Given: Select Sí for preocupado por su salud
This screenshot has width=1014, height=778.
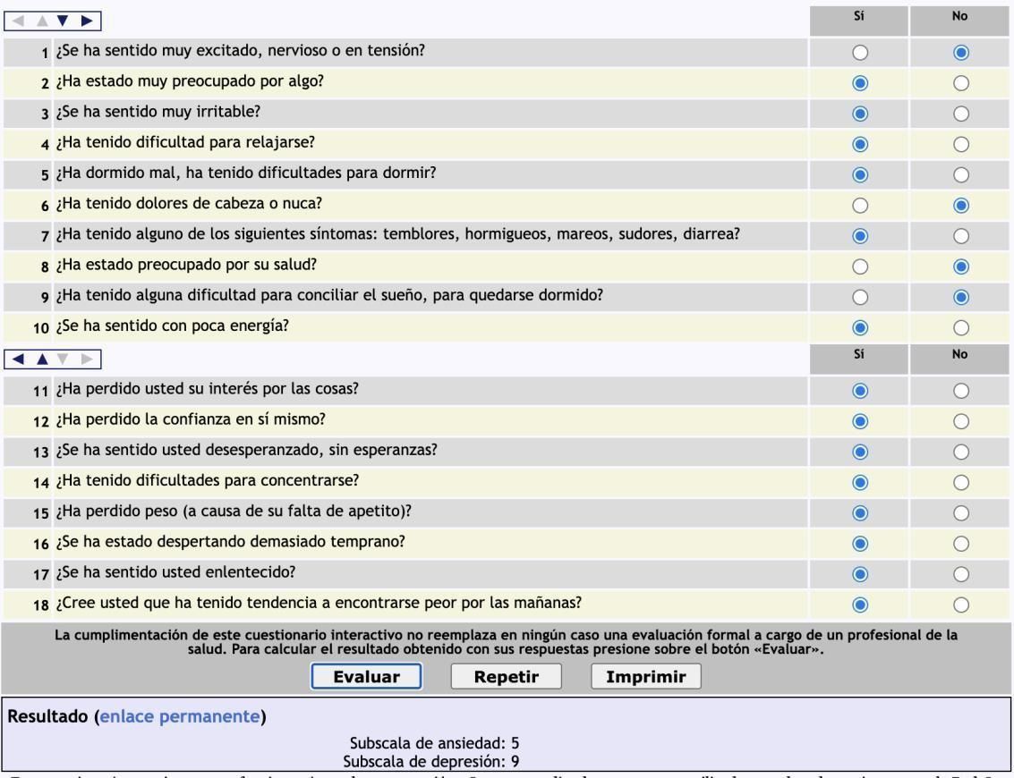Looking at the screenshot, I should coord(859,266).
